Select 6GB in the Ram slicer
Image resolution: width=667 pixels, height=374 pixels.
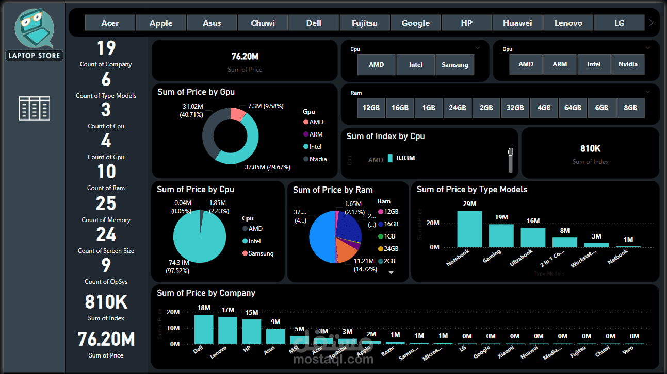pyautogui.click(x=601, y=108)
